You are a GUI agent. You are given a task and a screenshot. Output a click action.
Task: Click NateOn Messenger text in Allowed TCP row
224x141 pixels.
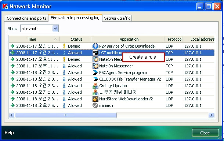[116, 66]
